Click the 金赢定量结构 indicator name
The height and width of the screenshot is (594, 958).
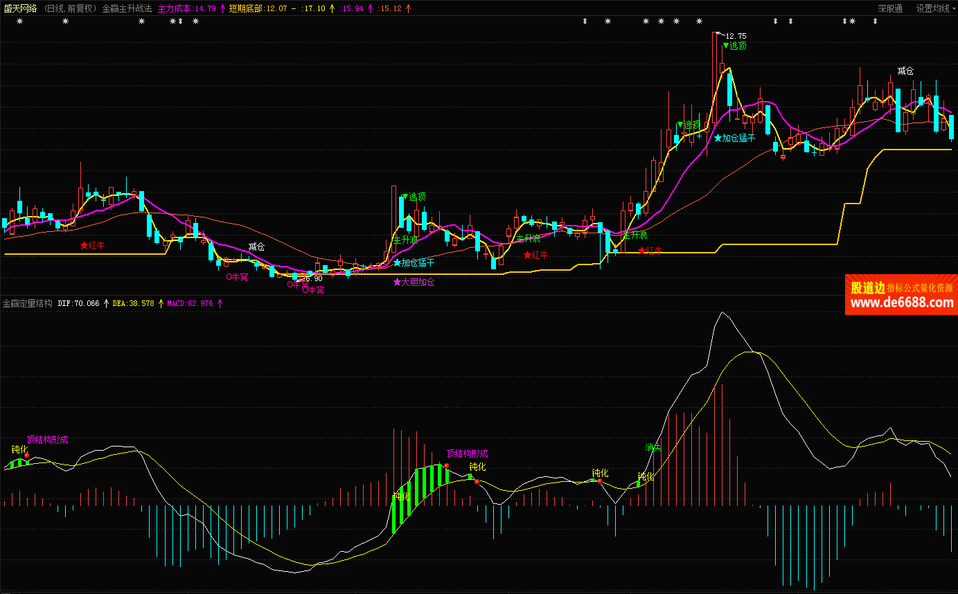[x=28, y=303]
